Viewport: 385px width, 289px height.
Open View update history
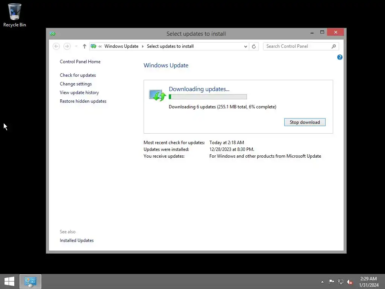[x=79, y=93]
